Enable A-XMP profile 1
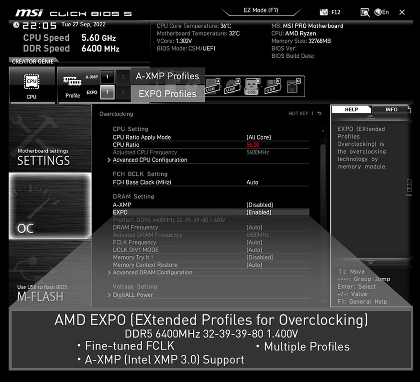420x382 pixels. (x=107, y=77)
